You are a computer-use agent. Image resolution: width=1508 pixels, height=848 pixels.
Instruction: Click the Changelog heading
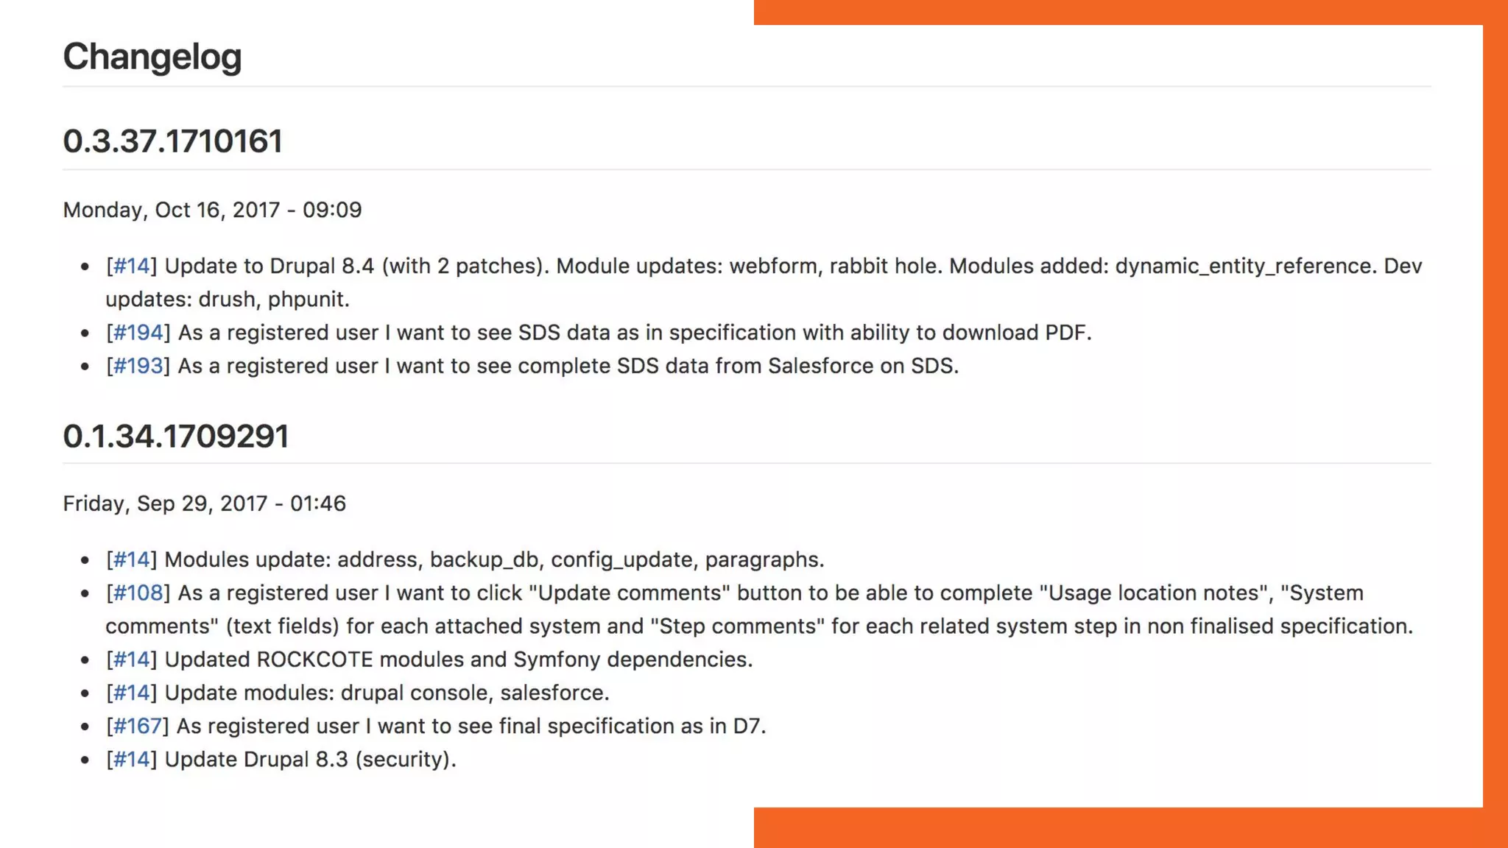[x=152, y=57]
